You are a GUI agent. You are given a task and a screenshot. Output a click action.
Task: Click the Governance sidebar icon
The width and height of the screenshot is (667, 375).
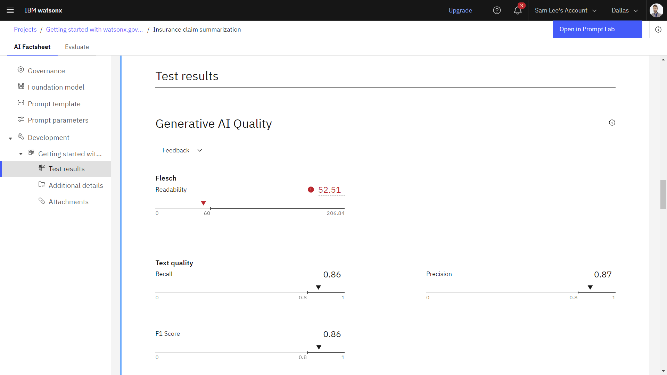20,70
